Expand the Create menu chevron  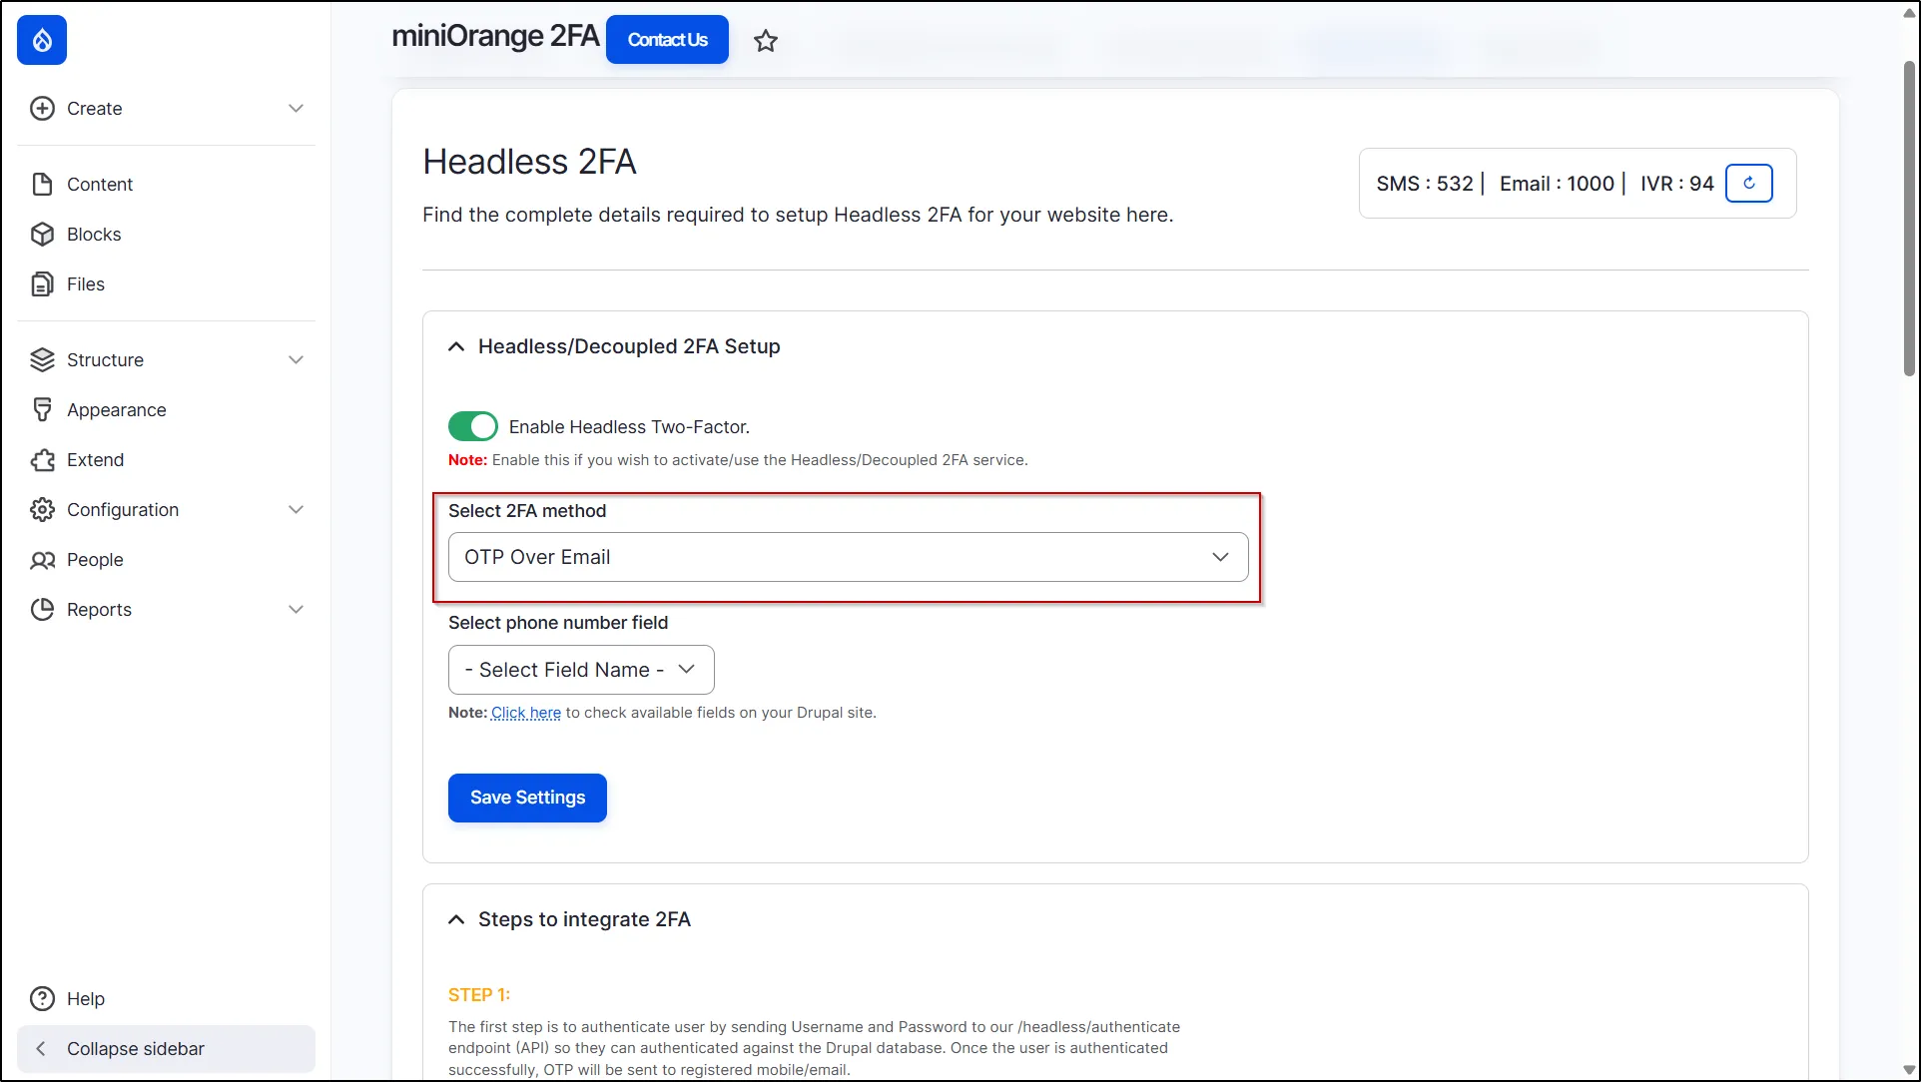[296, 109]
